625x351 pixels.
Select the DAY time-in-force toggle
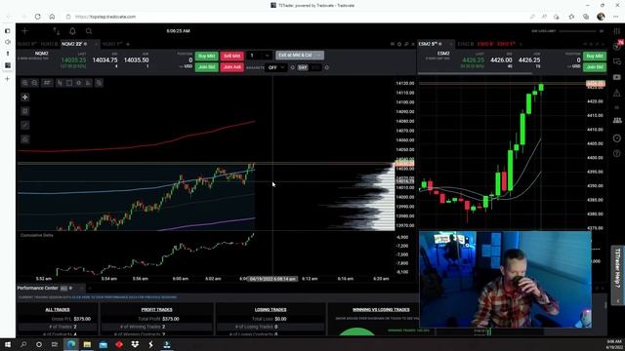(303, 67)
